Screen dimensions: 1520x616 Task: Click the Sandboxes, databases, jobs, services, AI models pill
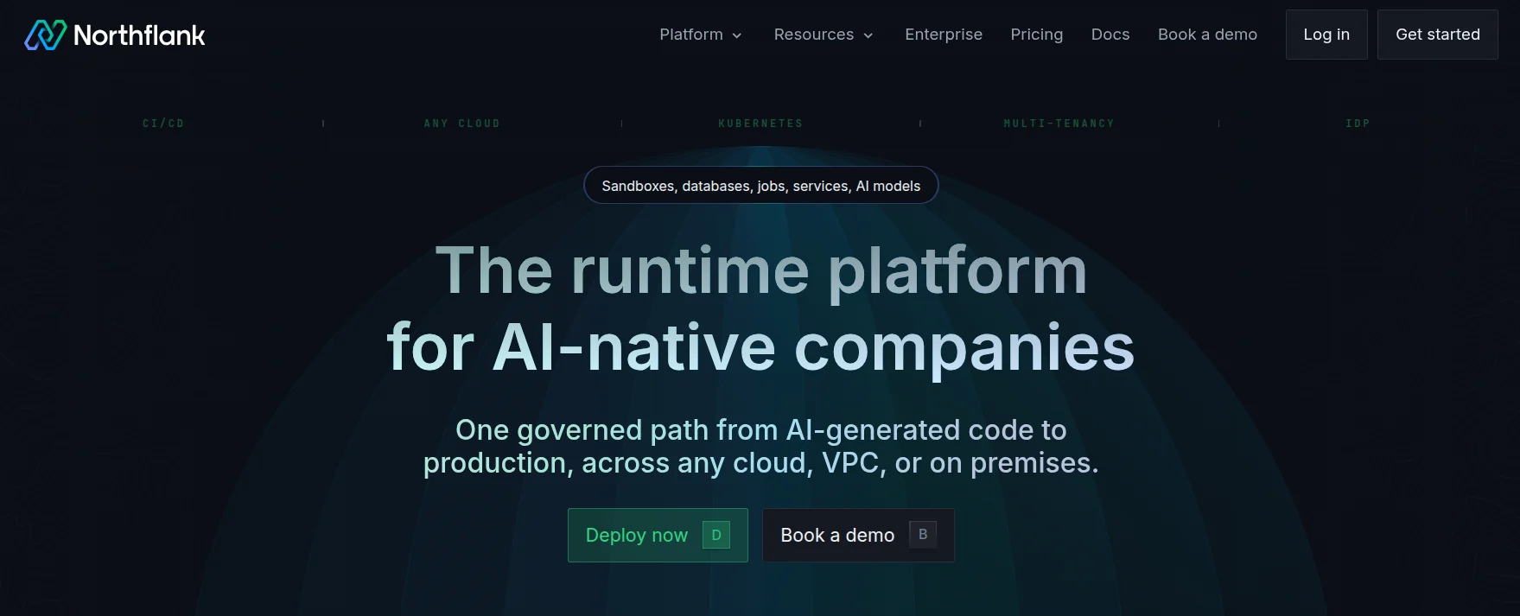click(x=761, y=186)
